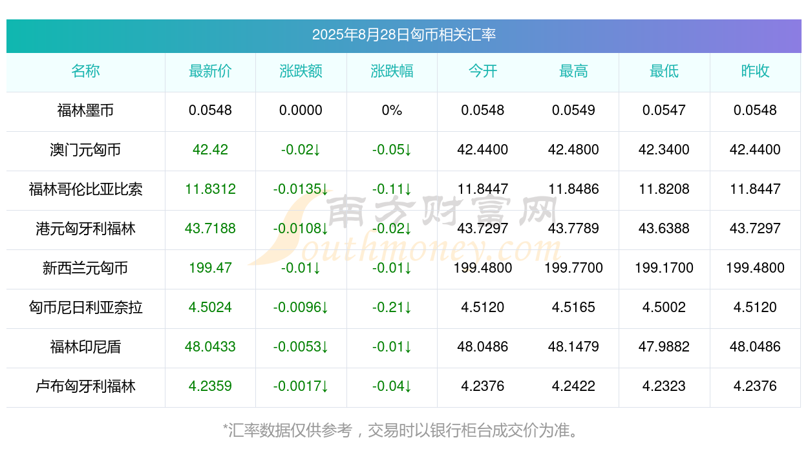Click change amount -0.0017↓

tap(301, 386)
